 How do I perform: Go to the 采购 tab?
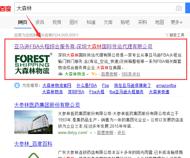pyautogui.click(x=142, y=22)
